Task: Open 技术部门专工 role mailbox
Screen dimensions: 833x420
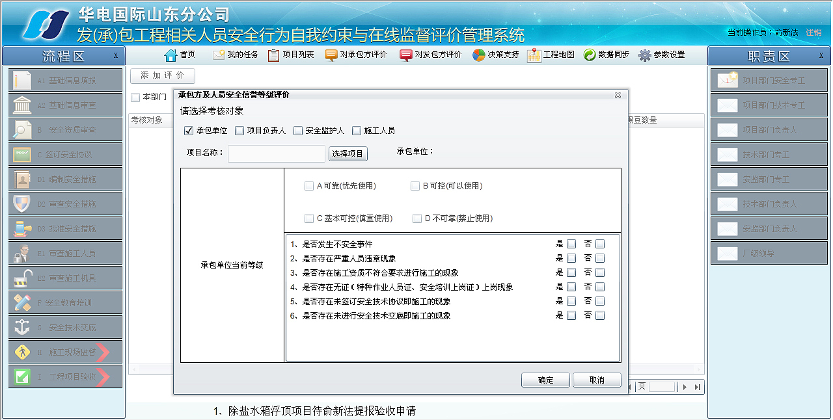Action: coord(770,154)
